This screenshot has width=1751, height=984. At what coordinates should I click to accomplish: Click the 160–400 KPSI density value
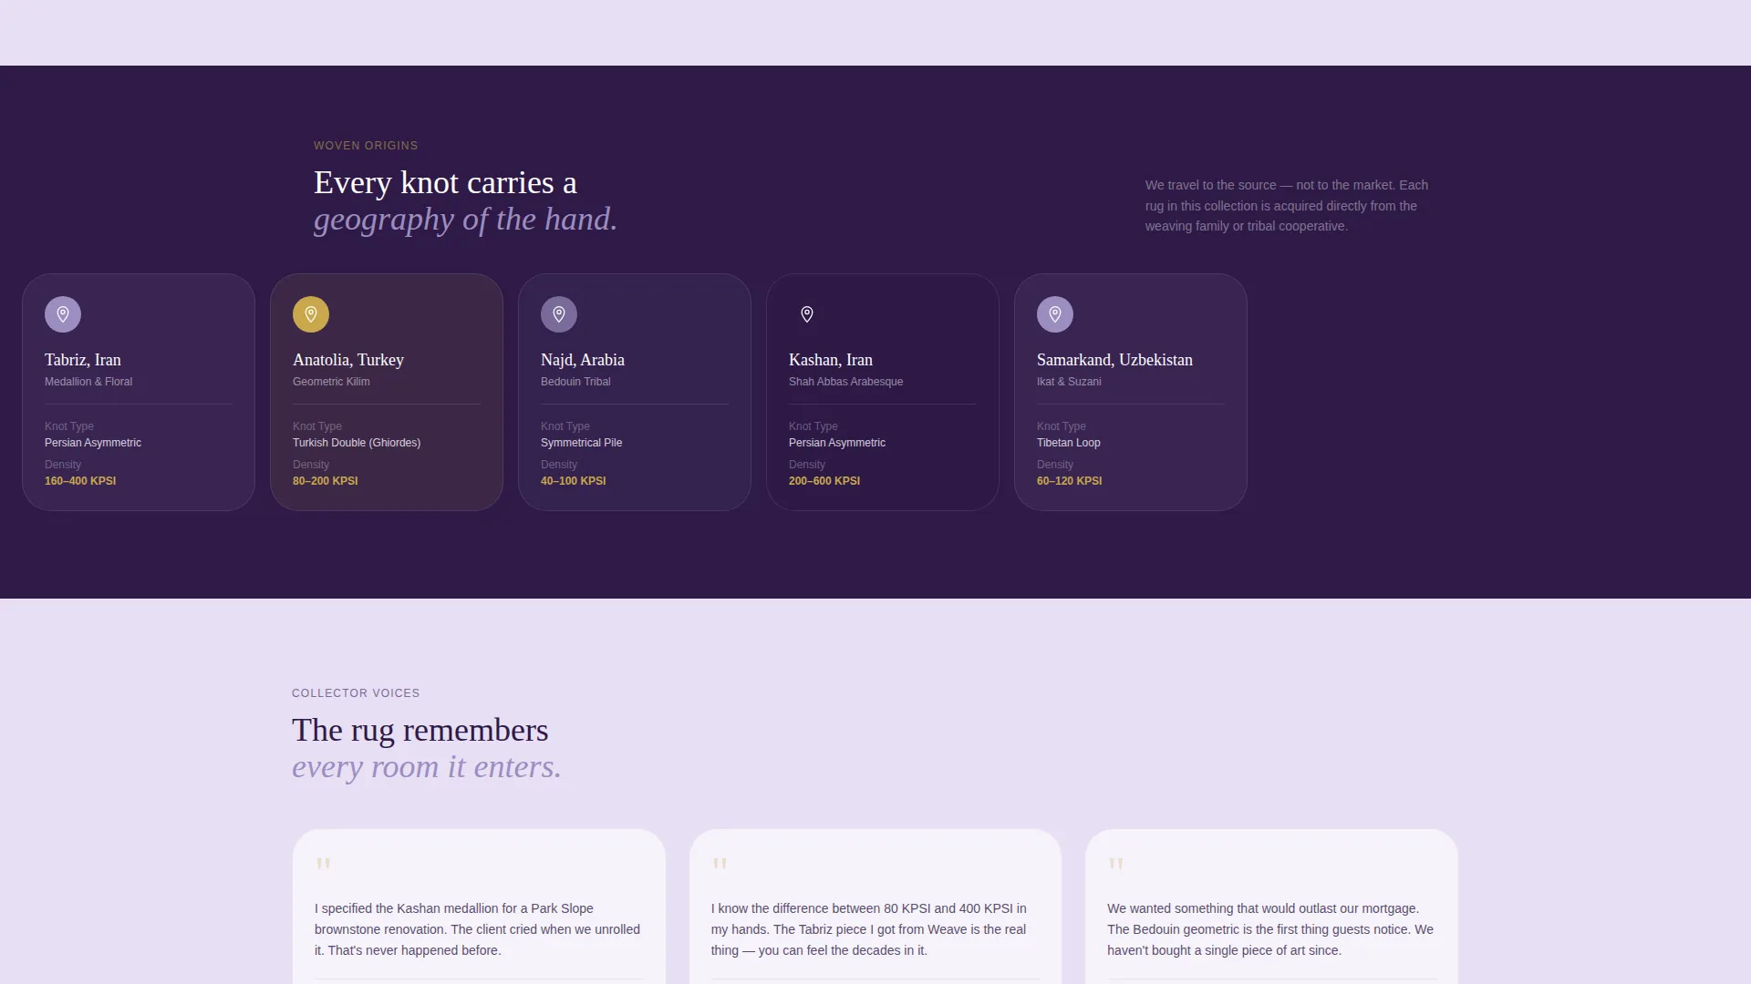(x=80, y=481)
